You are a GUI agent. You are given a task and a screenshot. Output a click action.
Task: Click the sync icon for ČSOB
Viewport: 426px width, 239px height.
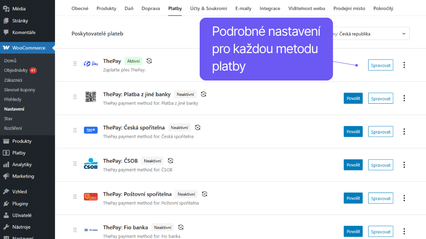170,161
